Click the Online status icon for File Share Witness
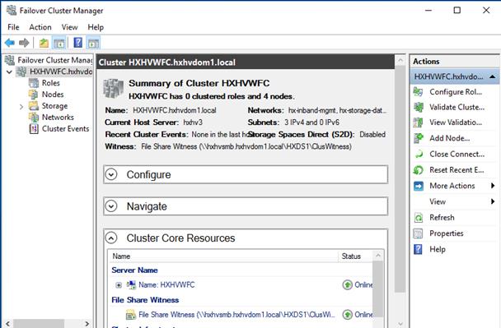 pyautogui.click(x=347, y=315)
